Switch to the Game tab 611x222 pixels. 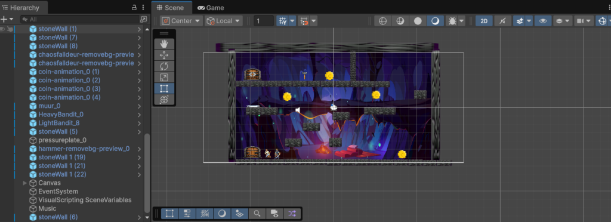click(211, 8)
